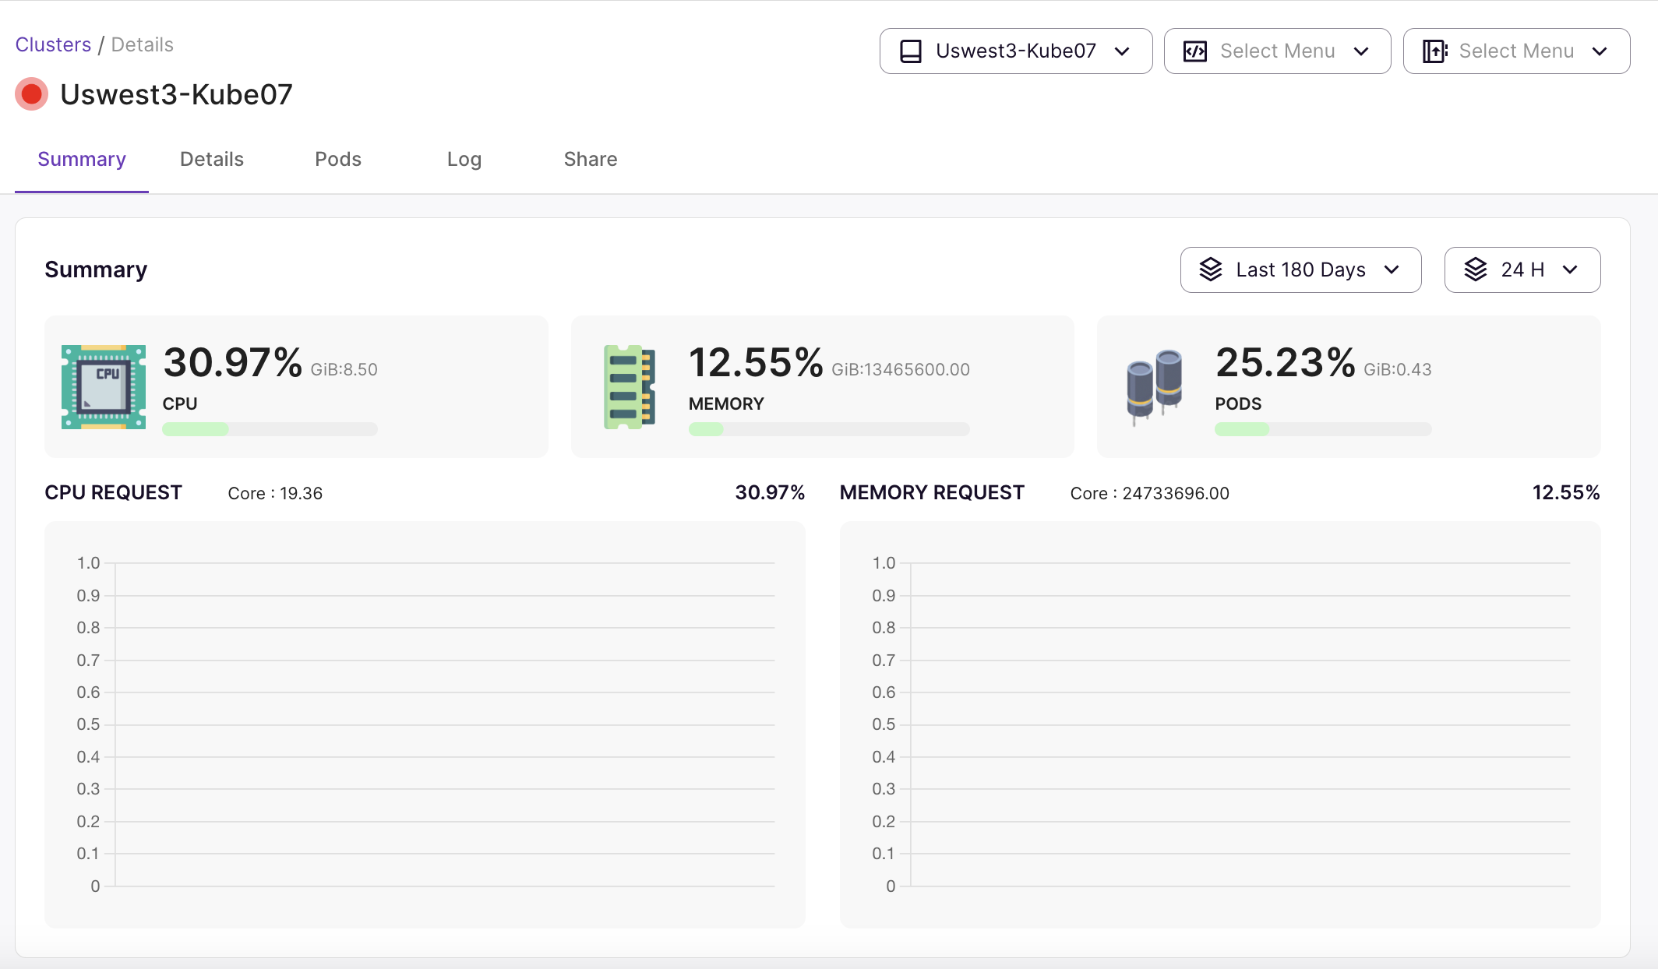Click inside the CPU Request chart area
Viewport: 1658px width, 969px height.
(444, 724)
